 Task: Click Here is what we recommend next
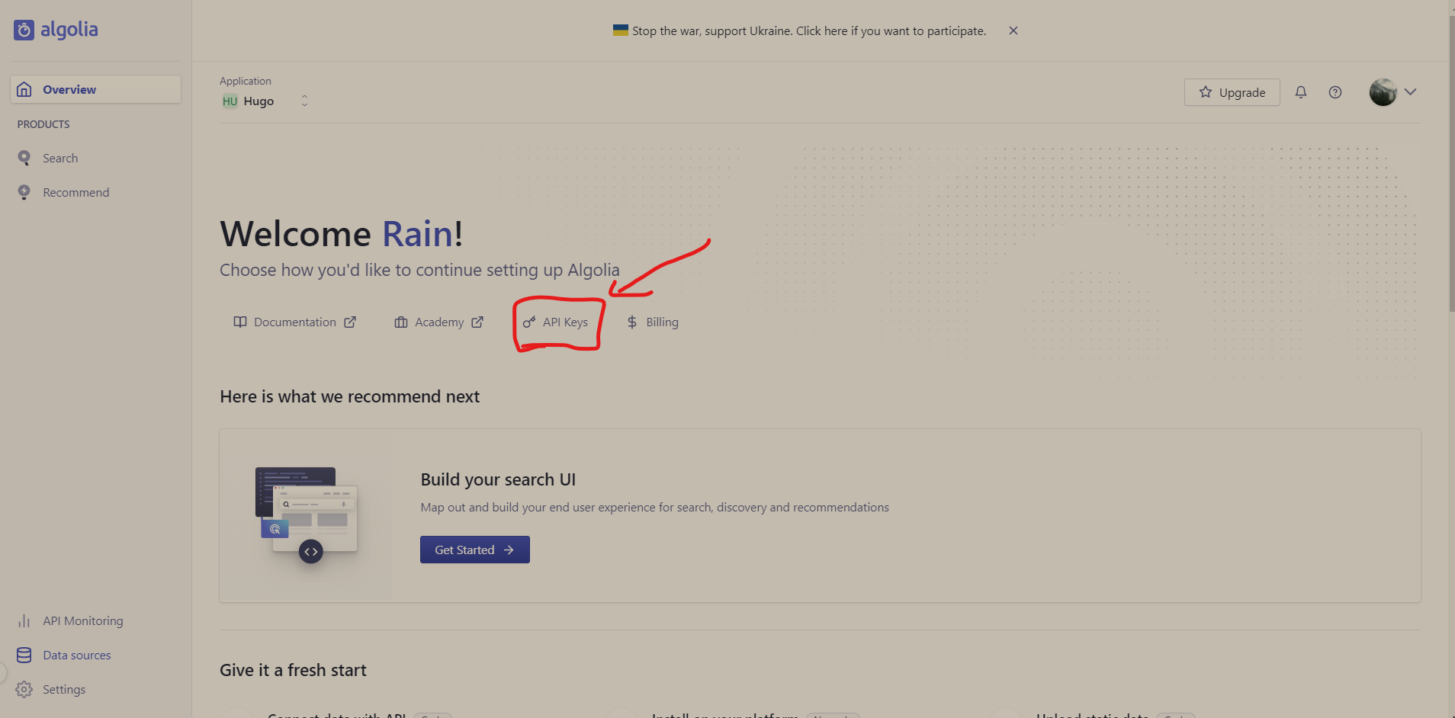349,396
